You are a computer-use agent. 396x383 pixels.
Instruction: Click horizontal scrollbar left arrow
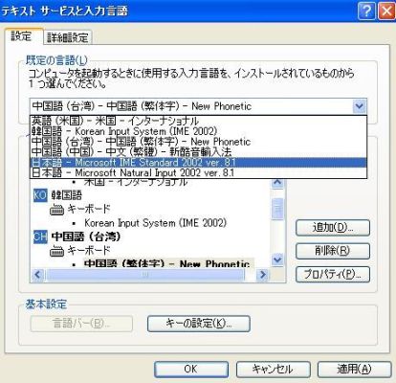(x=38, y=275)
